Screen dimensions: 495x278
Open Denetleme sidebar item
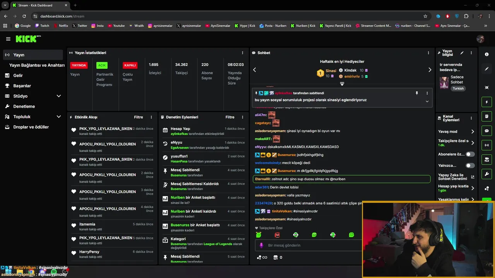click(33, 106)
